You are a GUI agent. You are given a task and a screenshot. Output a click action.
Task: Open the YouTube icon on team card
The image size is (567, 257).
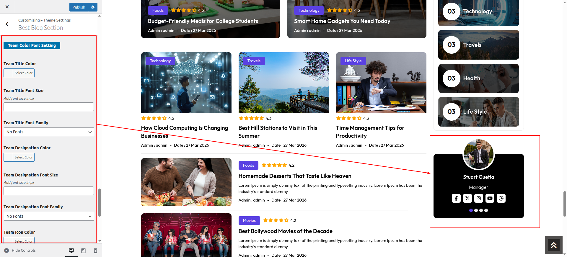click(490, 198)
